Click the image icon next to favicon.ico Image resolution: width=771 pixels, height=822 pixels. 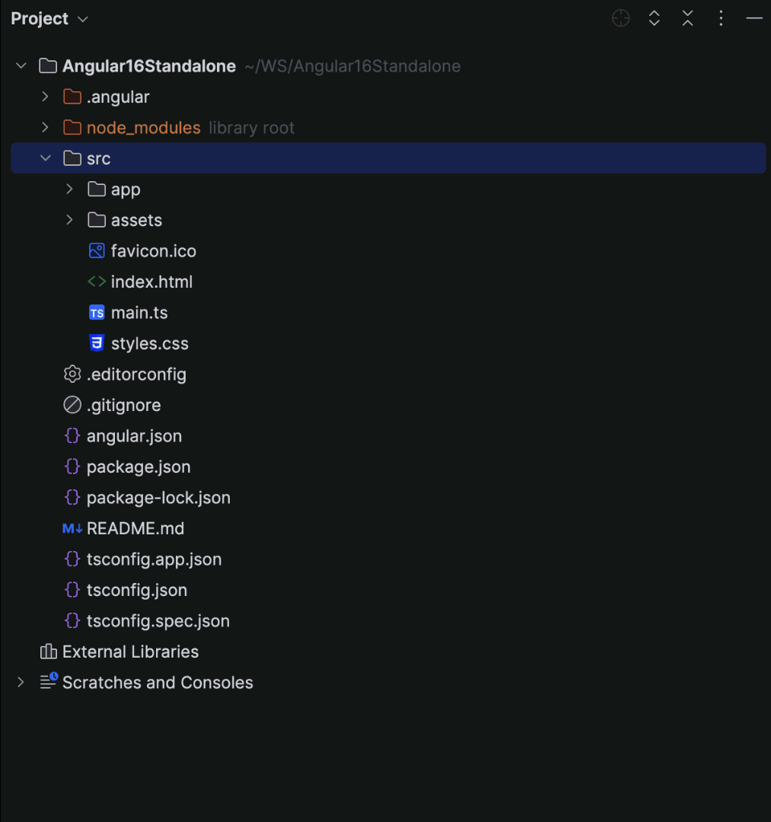(97, 250)
